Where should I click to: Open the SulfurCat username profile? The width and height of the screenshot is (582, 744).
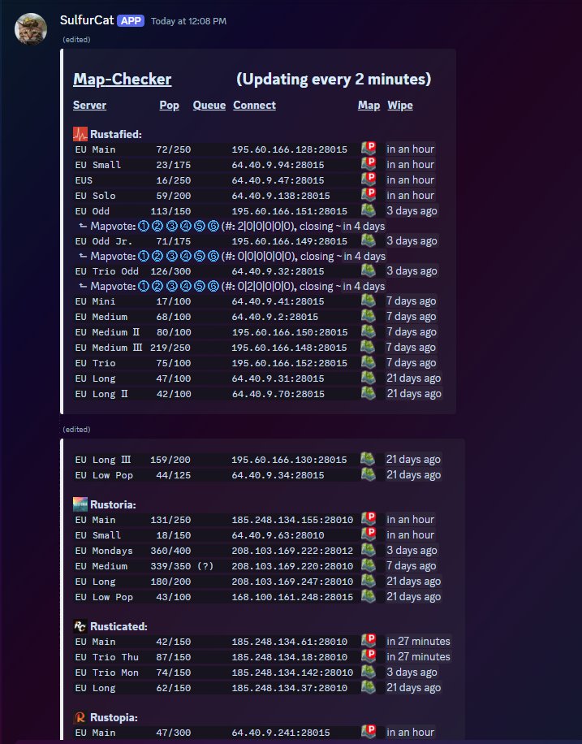tap(87, 20)
